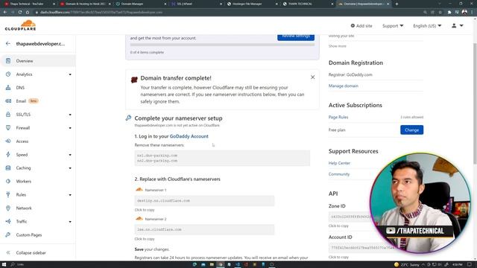
Task: Click the SSL/TLS lock icon
Action: [8, 114]
